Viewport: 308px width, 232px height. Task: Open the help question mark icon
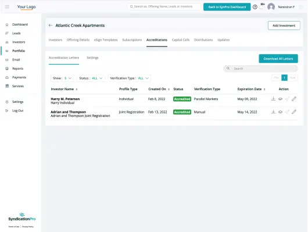tap(255, 7)
